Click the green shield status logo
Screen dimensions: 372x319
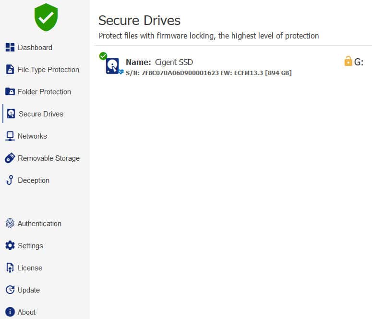[x=46, y=17]
